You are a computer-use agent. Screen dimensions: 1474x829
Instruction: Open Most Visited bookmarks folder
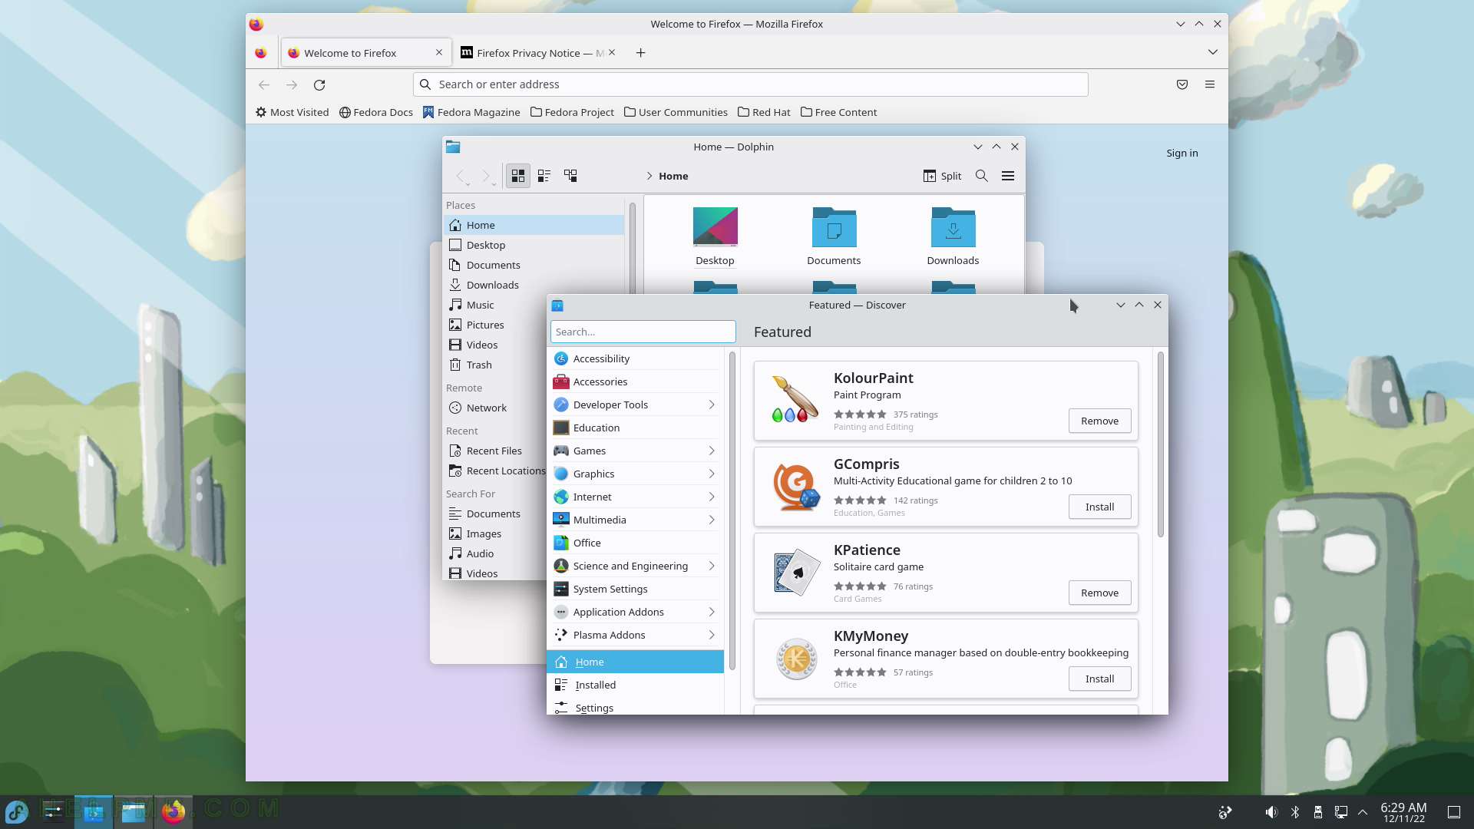292,112
